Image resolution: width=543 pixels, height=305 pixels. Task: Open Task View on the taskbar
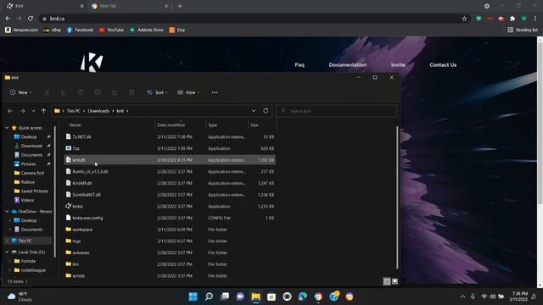225,297
